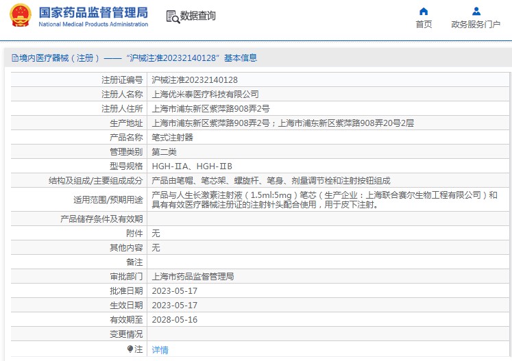The width and height of the screenshot is (512, 361).
Task: Click the 注册人住所 label
Action: pyautogui.click(x=122, y=109)
